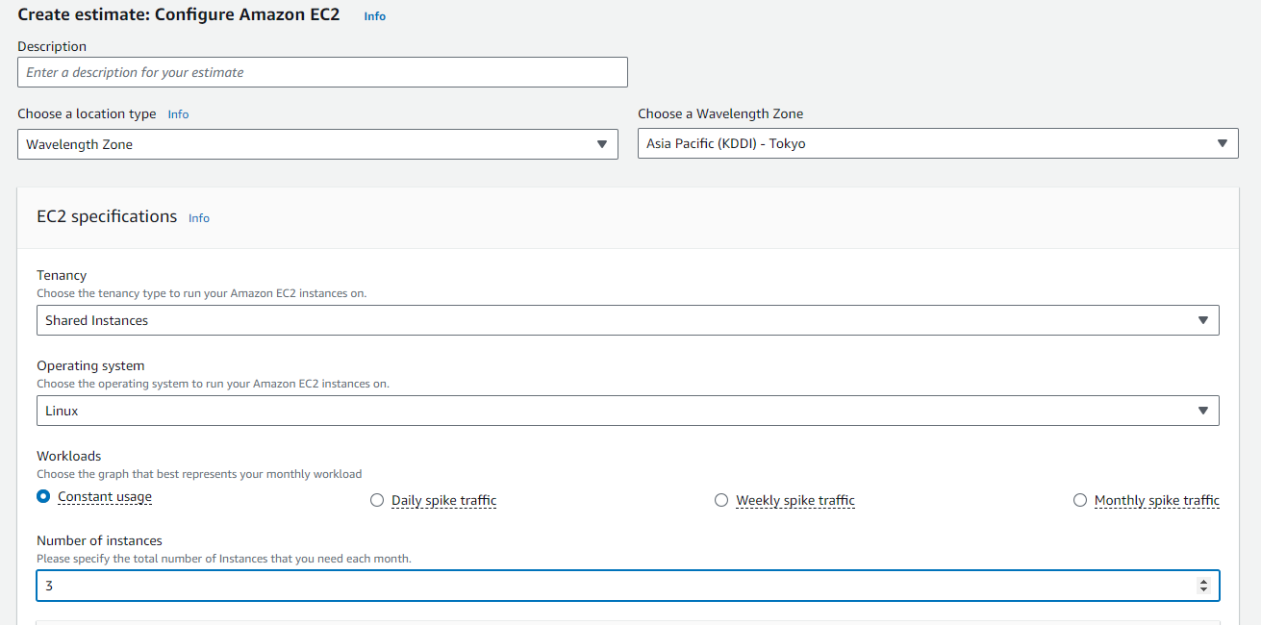Open Info link for EC2 specifications
The image size is (1261, 625).
click(x=199, y=218)
